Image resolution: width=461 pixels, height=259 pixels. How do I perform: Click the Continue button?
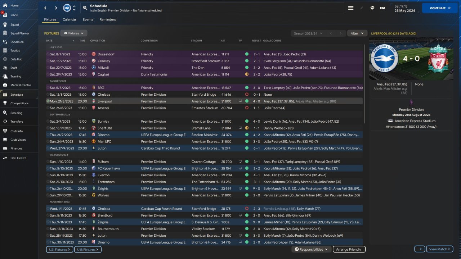(x=440, y=8)
